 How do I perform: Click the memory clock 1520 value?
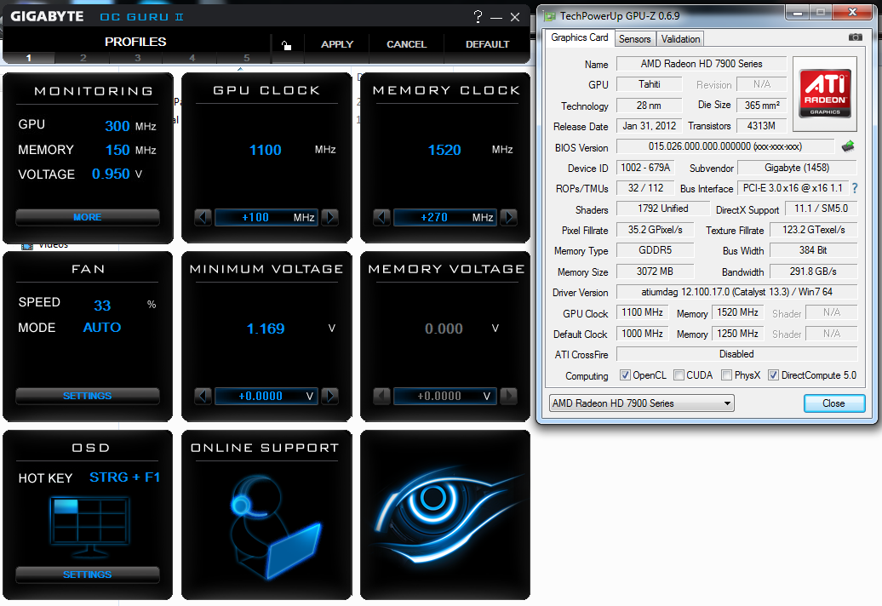[x=444, y=150]
